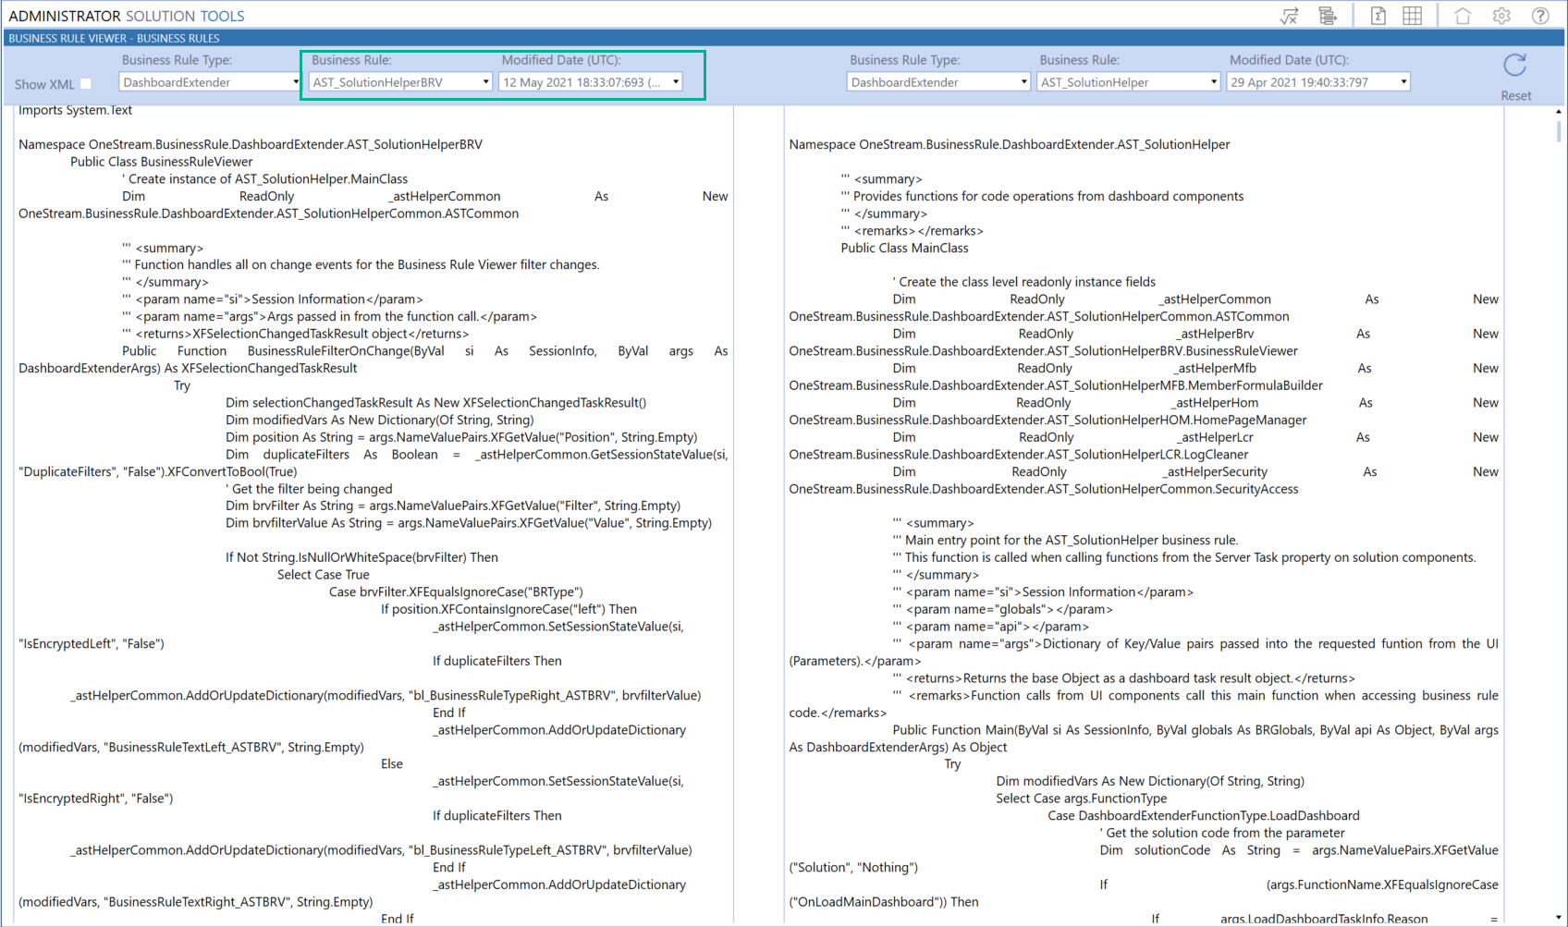Click the vertical scrollbar thumb at right
This screenshot has width=1568, height=927.
point(1559,130)
